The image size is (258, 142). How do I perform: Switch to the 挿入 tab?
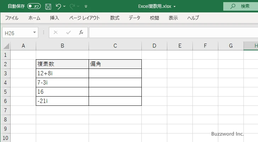[55, 18]
